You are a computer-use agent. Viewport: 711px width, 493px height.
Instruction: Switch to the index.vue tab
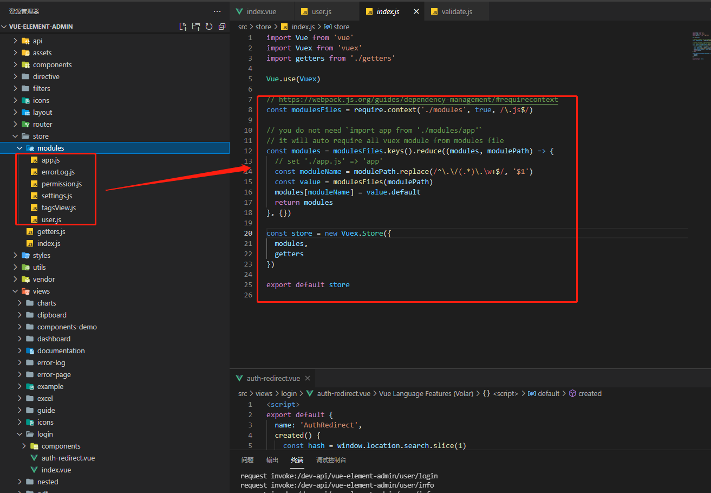262,11
